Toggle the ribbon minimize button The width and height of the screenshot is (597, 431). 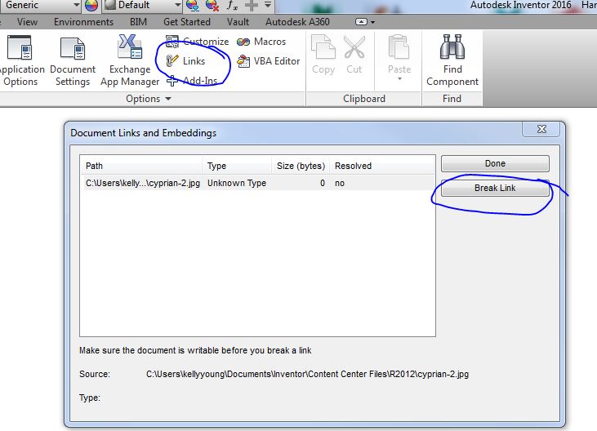[361, 22]
